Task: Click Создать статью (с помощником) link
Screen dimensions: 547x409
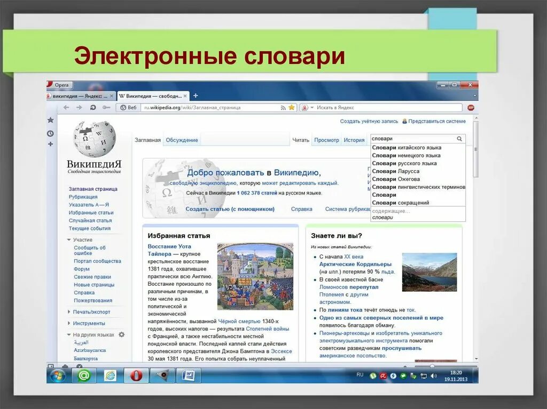Action: [230, 209]
